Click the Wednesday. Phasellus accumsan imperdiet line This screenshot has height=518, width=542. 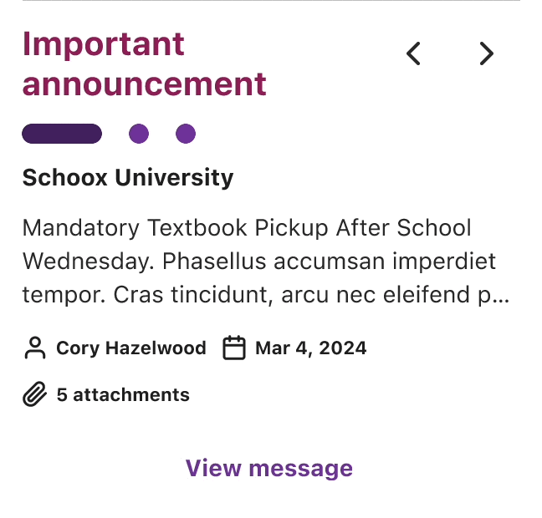tap(259, 262)
